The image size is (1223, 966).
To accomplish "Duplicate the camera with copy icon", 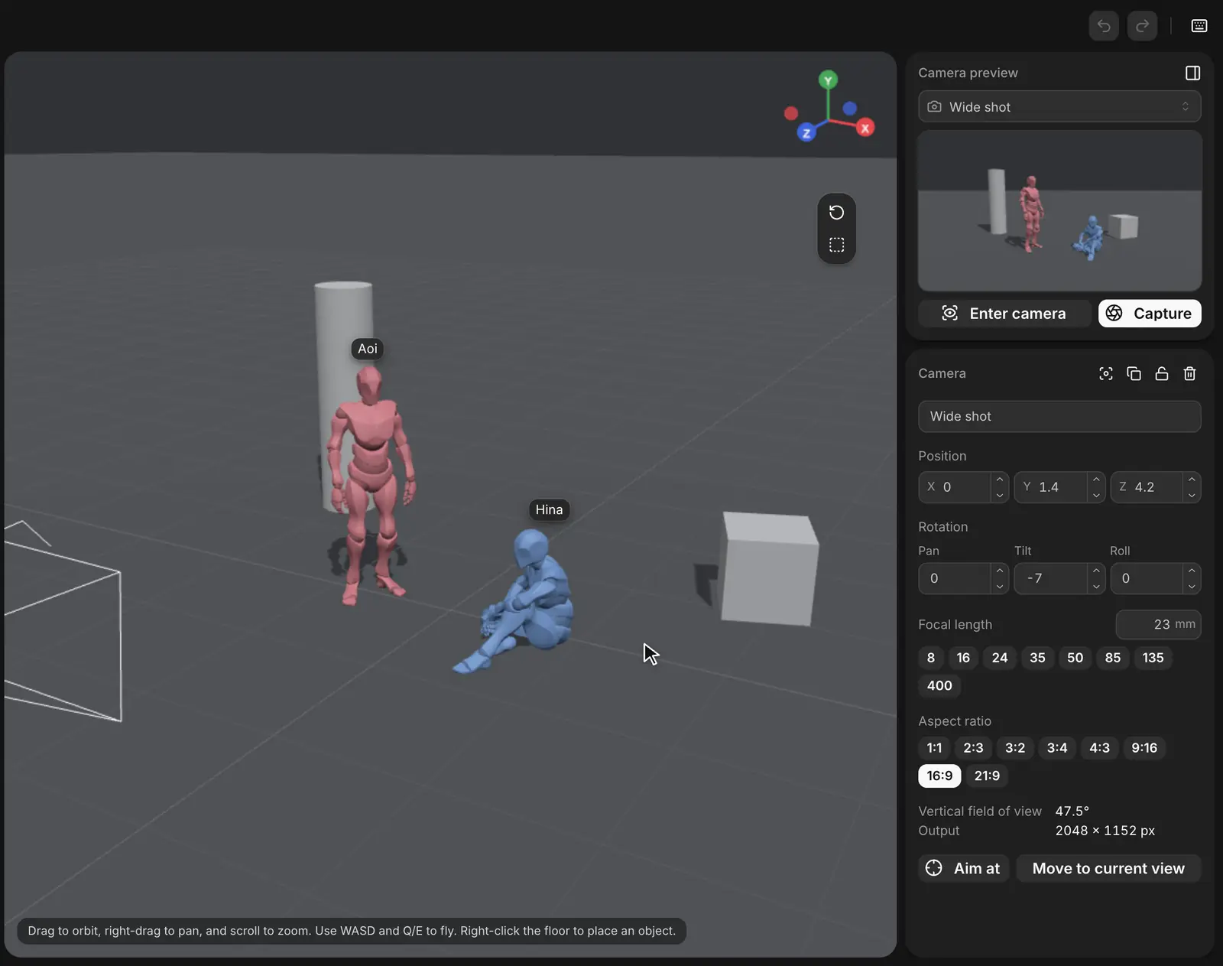I will click(1134, 373).
